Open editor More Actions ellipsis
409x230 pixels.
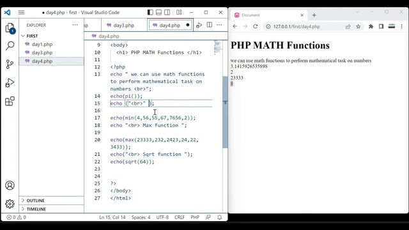click(x=219, y=25)
